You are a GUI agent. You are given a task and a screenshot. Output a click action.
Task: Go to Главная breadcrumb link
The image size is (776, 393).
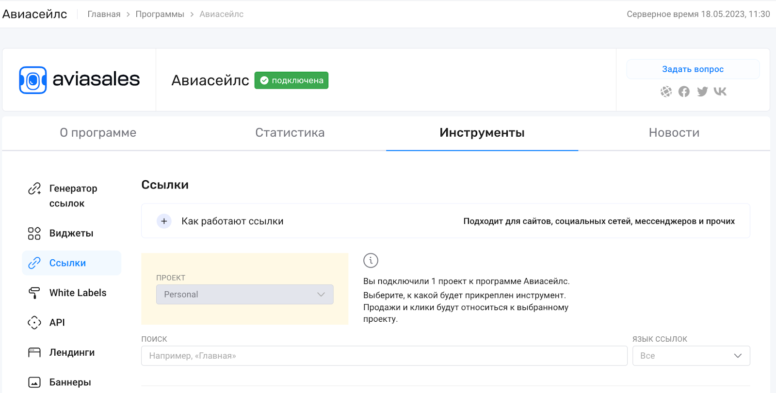click(104, 15)
